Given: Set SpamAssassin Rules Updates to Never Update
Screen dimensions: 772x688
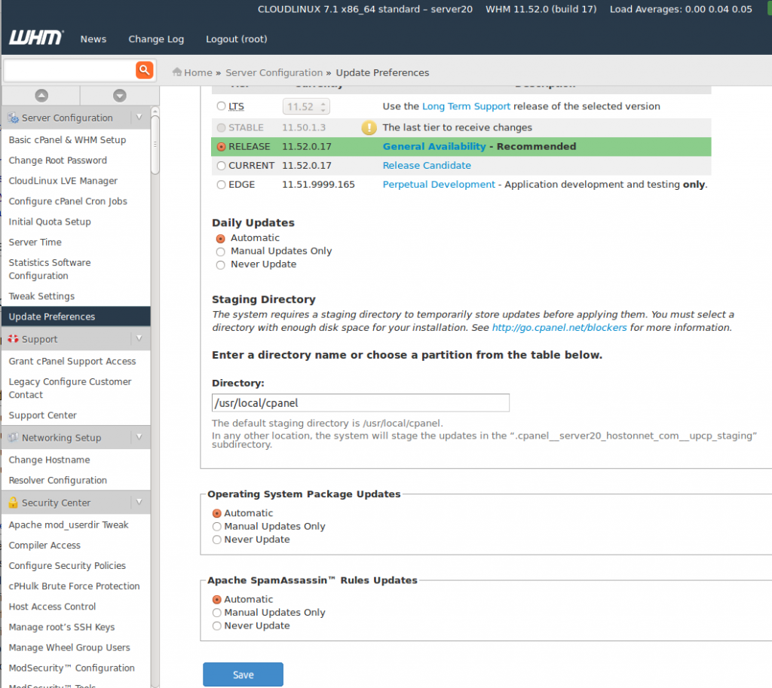Looking at the screenshot, I should 216,626.
